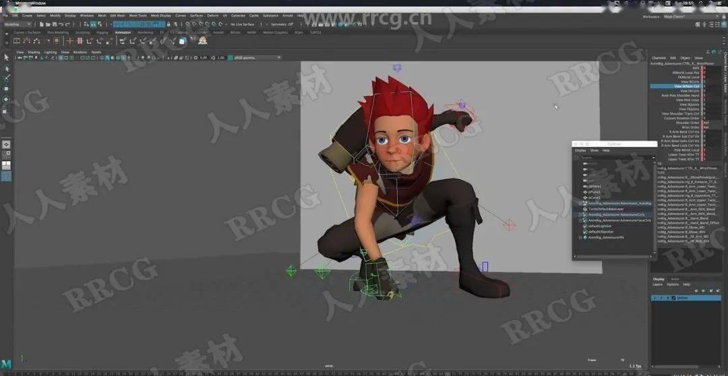Toggle the Outliner layout button in sidebar

[6, 177]
